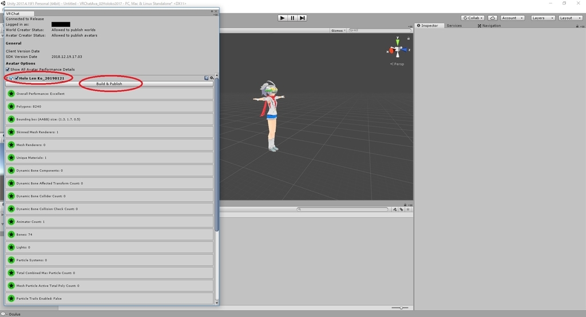
Task: Open the Inspector panel context menu
Action: (581, 26)
